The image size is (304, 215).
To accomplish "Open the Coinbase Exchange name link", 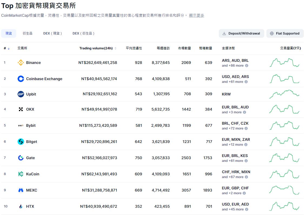I will click(x=44, y=79).
